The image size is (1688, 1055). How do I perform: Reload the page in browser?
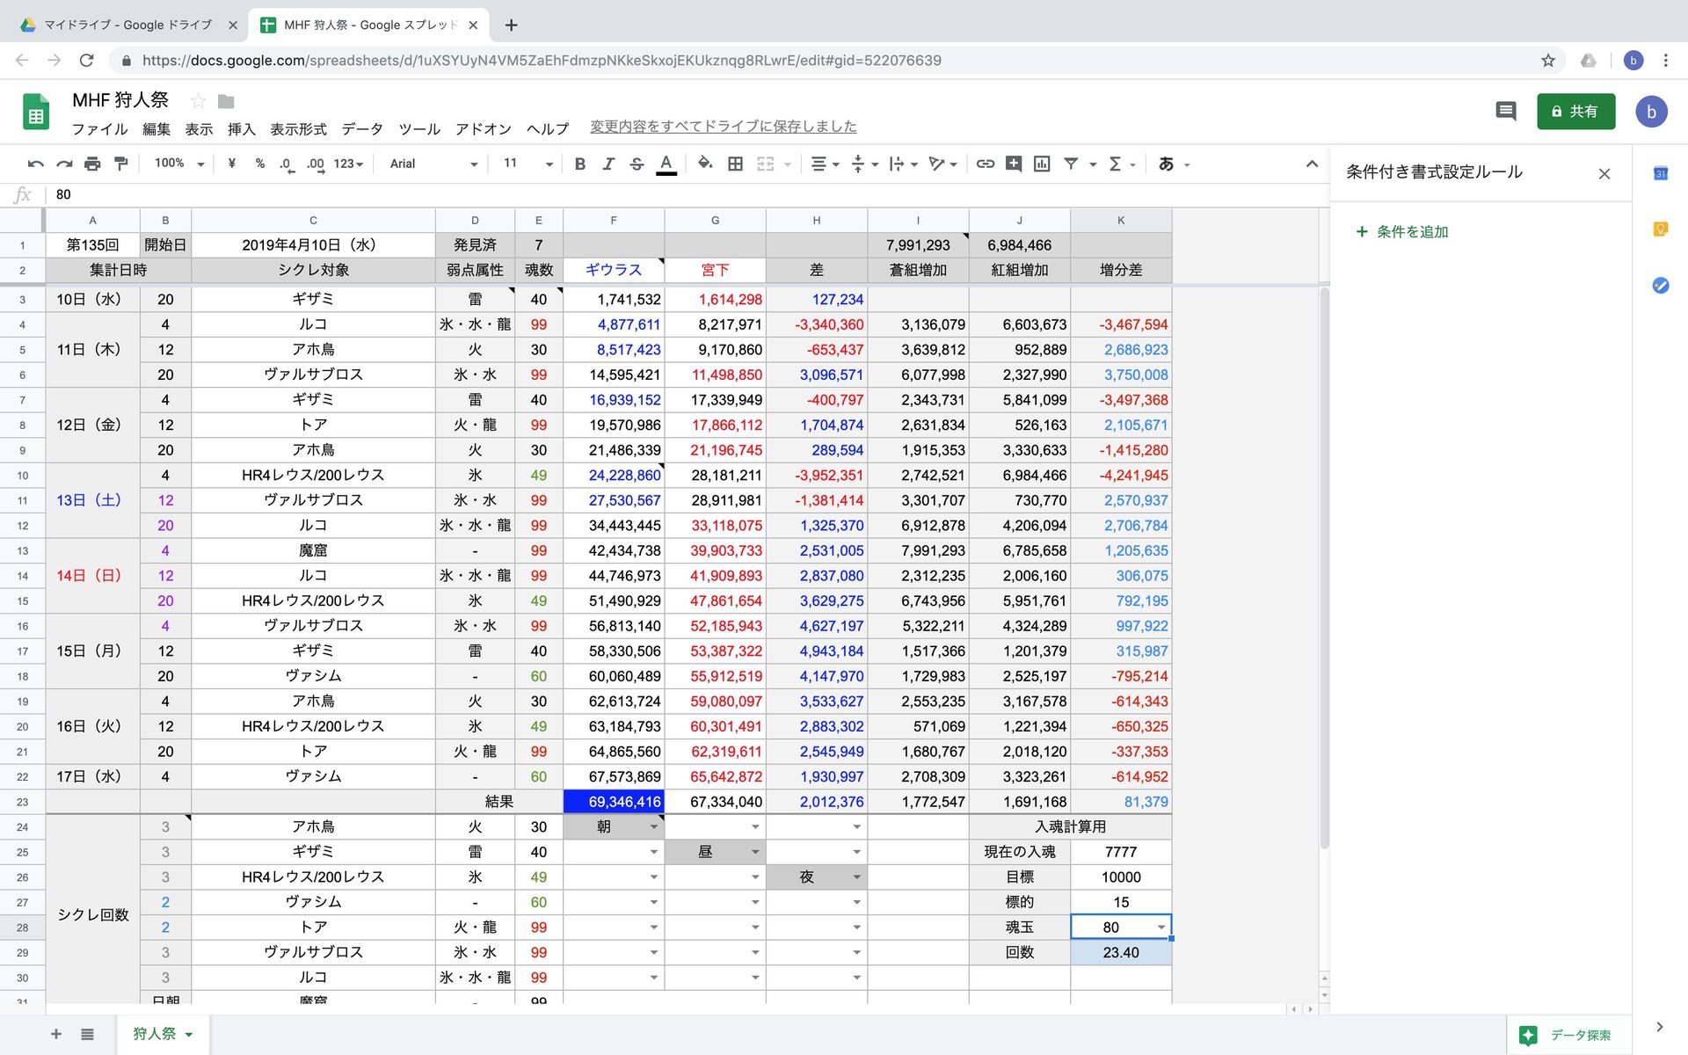coord(86,60)
